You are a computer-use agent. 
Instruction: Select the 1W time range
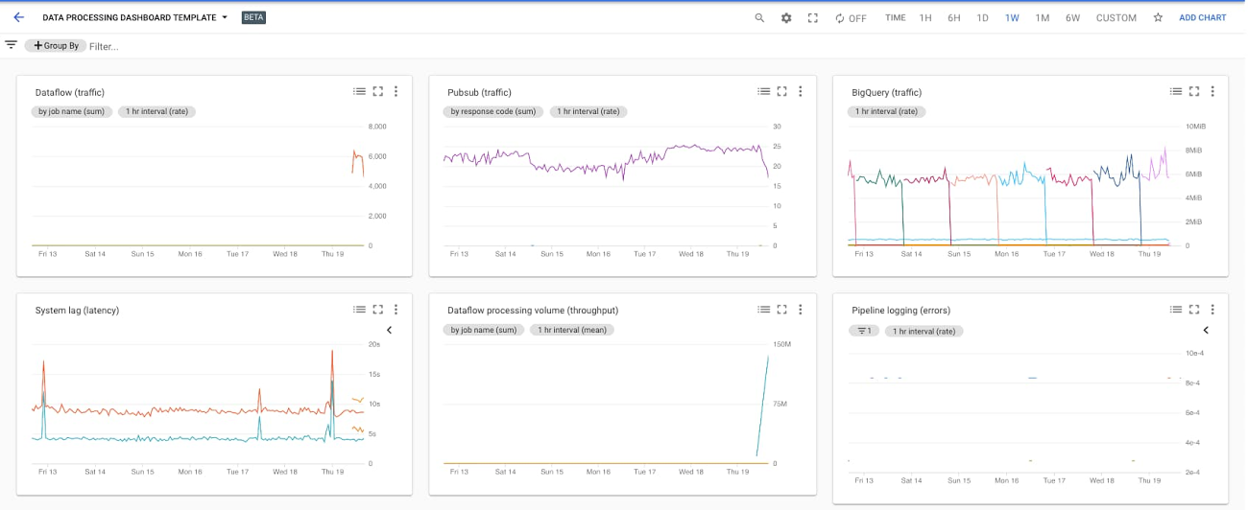point(1012,18)
